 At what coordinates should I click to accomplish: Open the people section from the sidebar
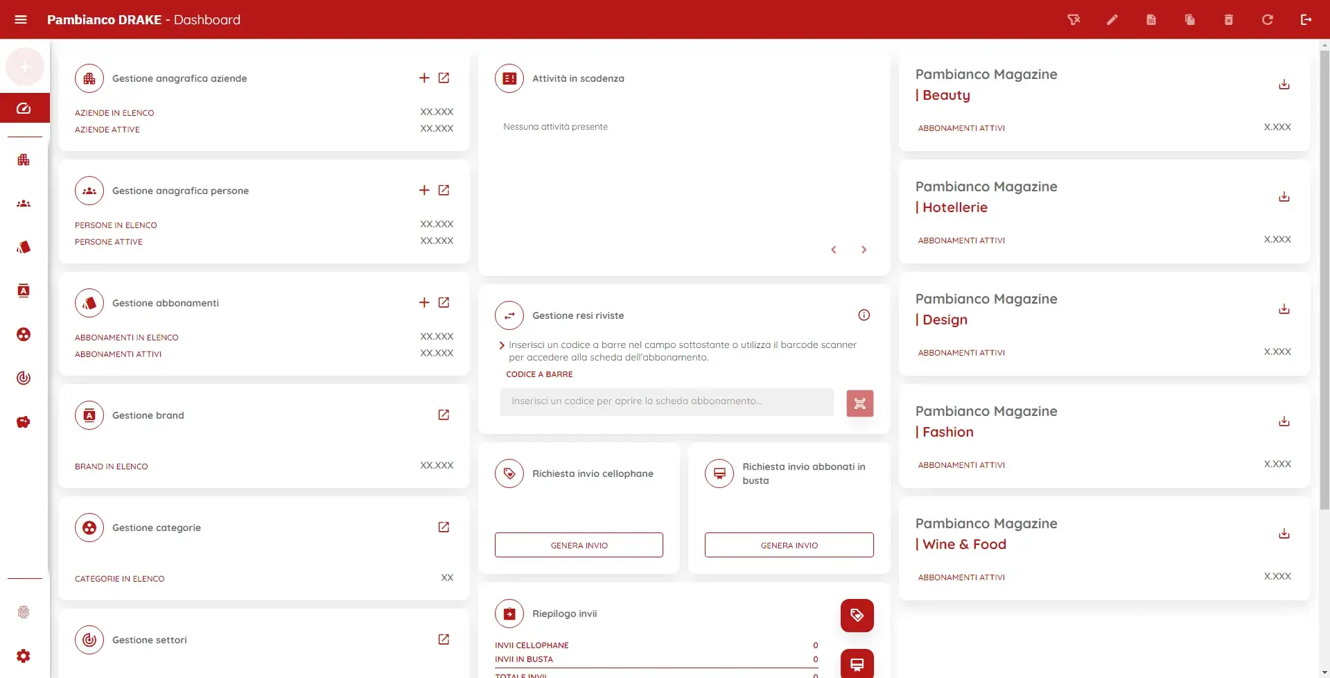click(24, 204)
